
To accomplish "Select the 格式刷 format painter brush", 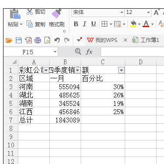I will [x=57, y=14].
